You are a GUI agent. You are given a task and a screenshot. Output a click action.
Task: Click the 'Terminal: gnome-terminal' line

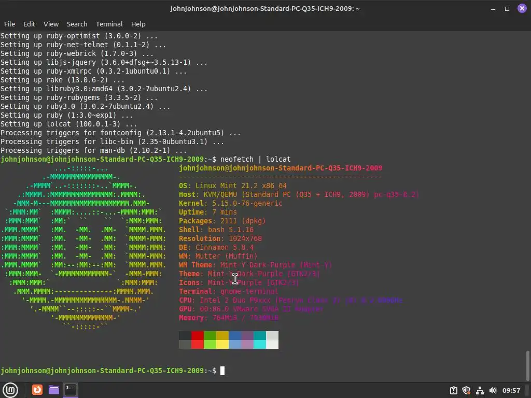[229, 291]
